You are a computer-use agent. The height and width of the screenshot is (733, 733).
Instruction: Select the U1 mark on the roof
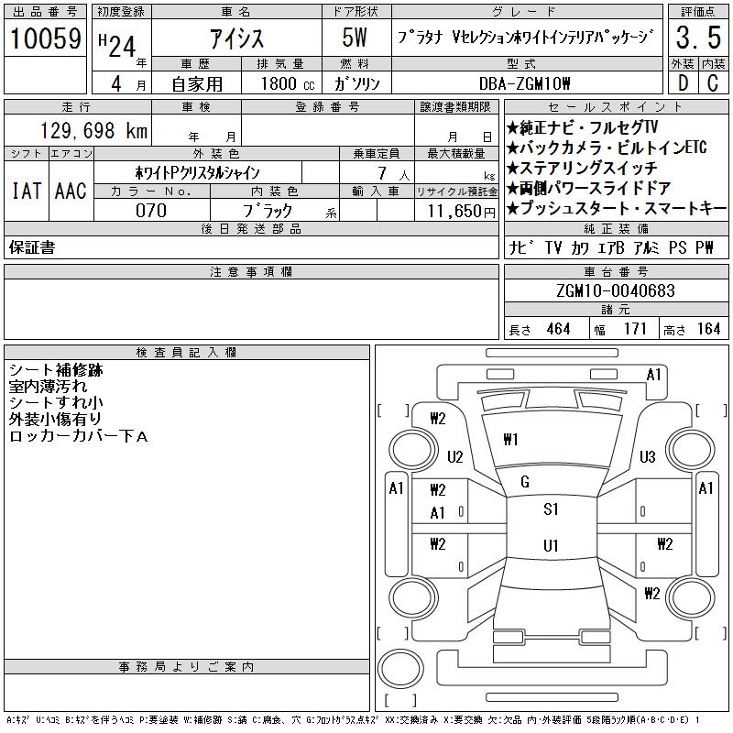(551, 545)
